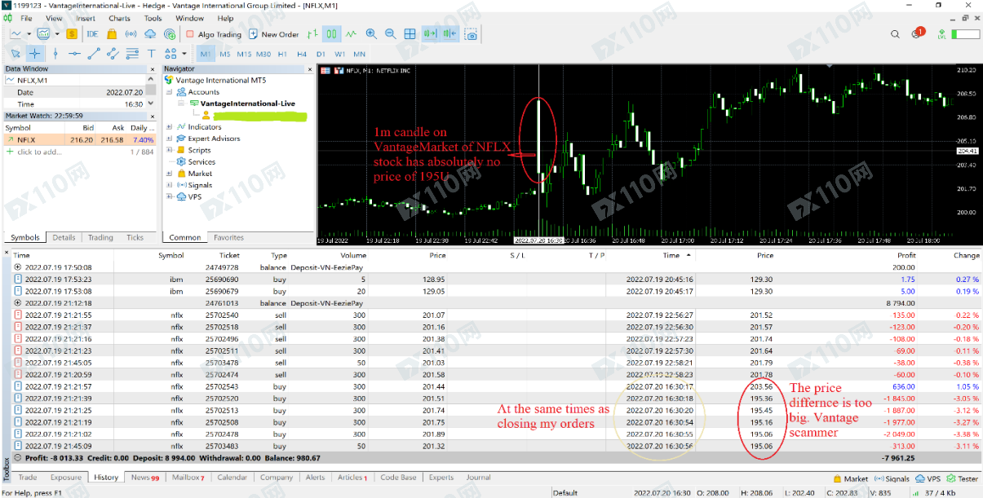This screenshot has height=498, width=983.
Task: Zoom in on the chart
Action: click(x=371, y=34)
